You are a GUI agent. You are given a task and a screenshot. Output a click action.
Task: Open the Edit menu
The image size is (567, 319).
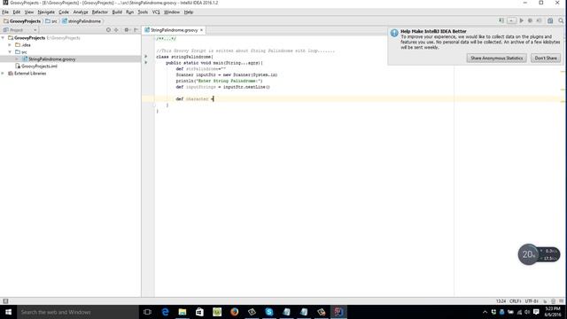[x=17, y=12]
